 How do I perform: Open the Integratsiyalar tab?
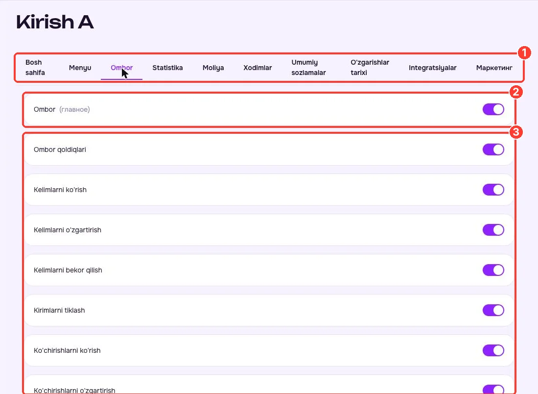(x=432, y=68)
